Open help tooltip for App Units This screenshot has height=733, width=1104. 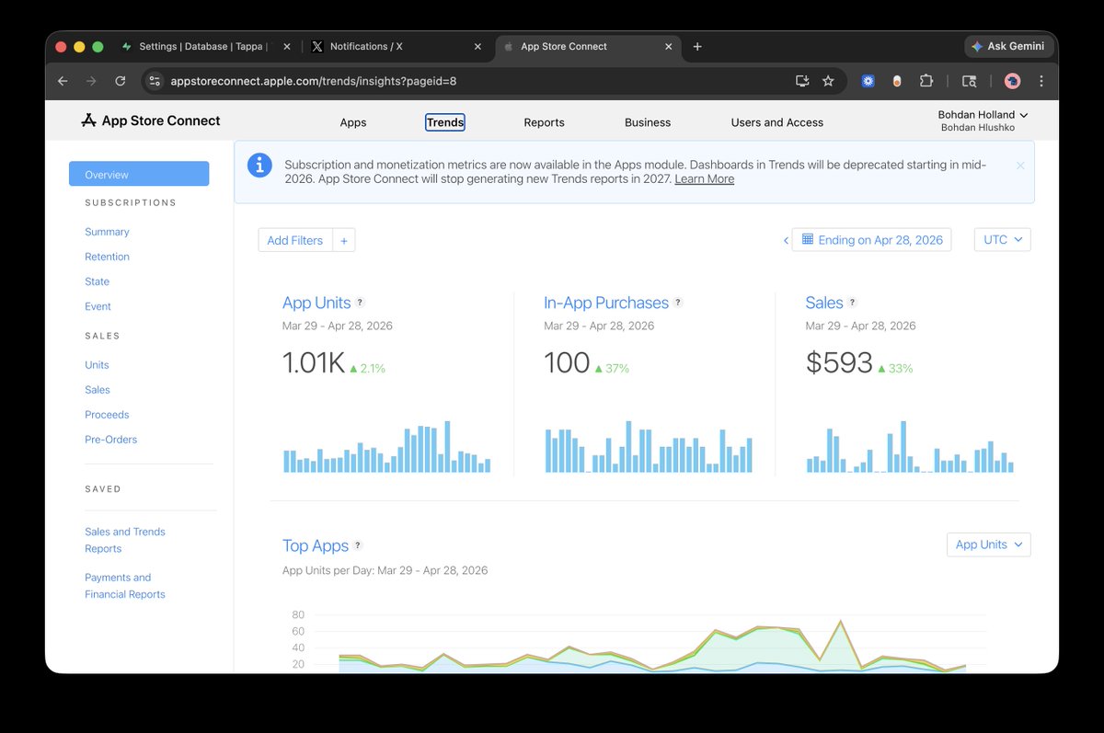(361, 303)
